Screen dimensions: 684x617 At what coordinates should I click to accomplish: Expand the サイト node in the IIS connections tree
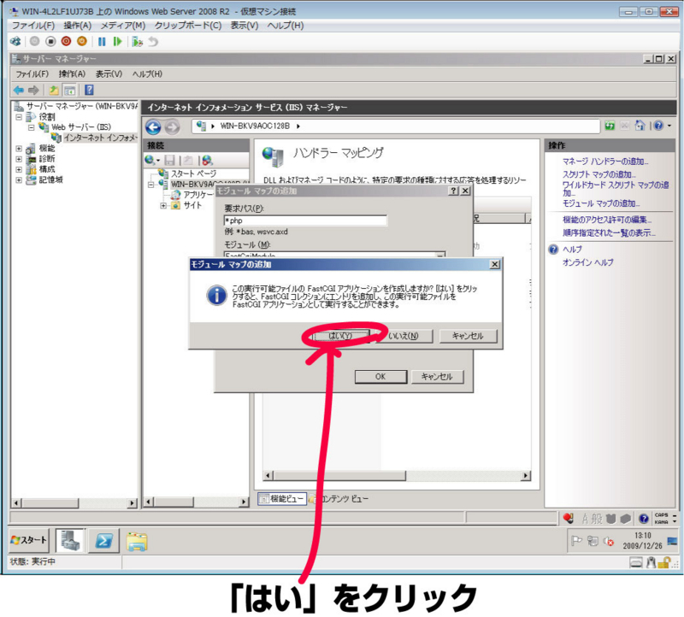[x=163, y=205]
